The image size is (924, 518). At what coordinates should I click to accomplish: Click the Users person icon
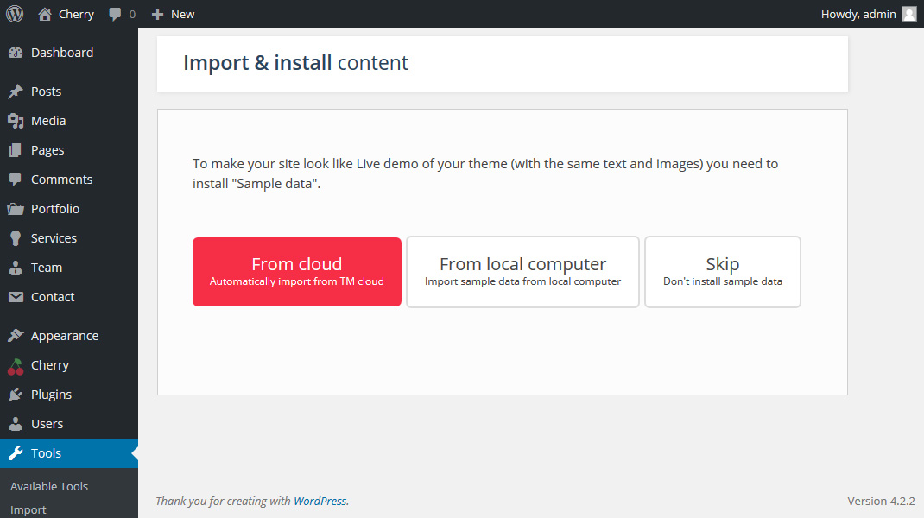point(16,424)
